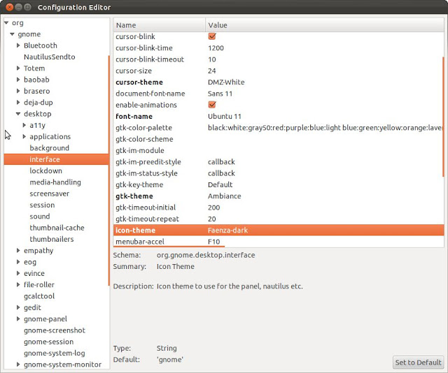Click the gtk-color-palette value
This screenshot has height=373, width=448.
pos(325,128)
